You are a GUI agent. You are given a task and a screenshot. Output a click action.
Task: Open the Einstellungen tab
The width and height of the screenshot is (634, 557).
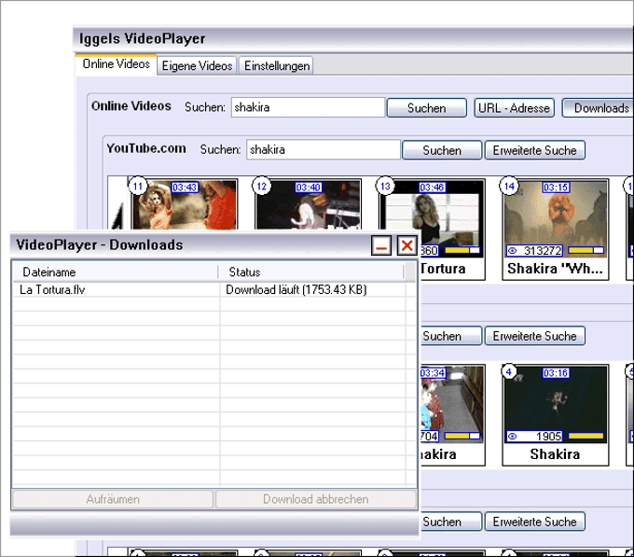[x=277, y=66]
